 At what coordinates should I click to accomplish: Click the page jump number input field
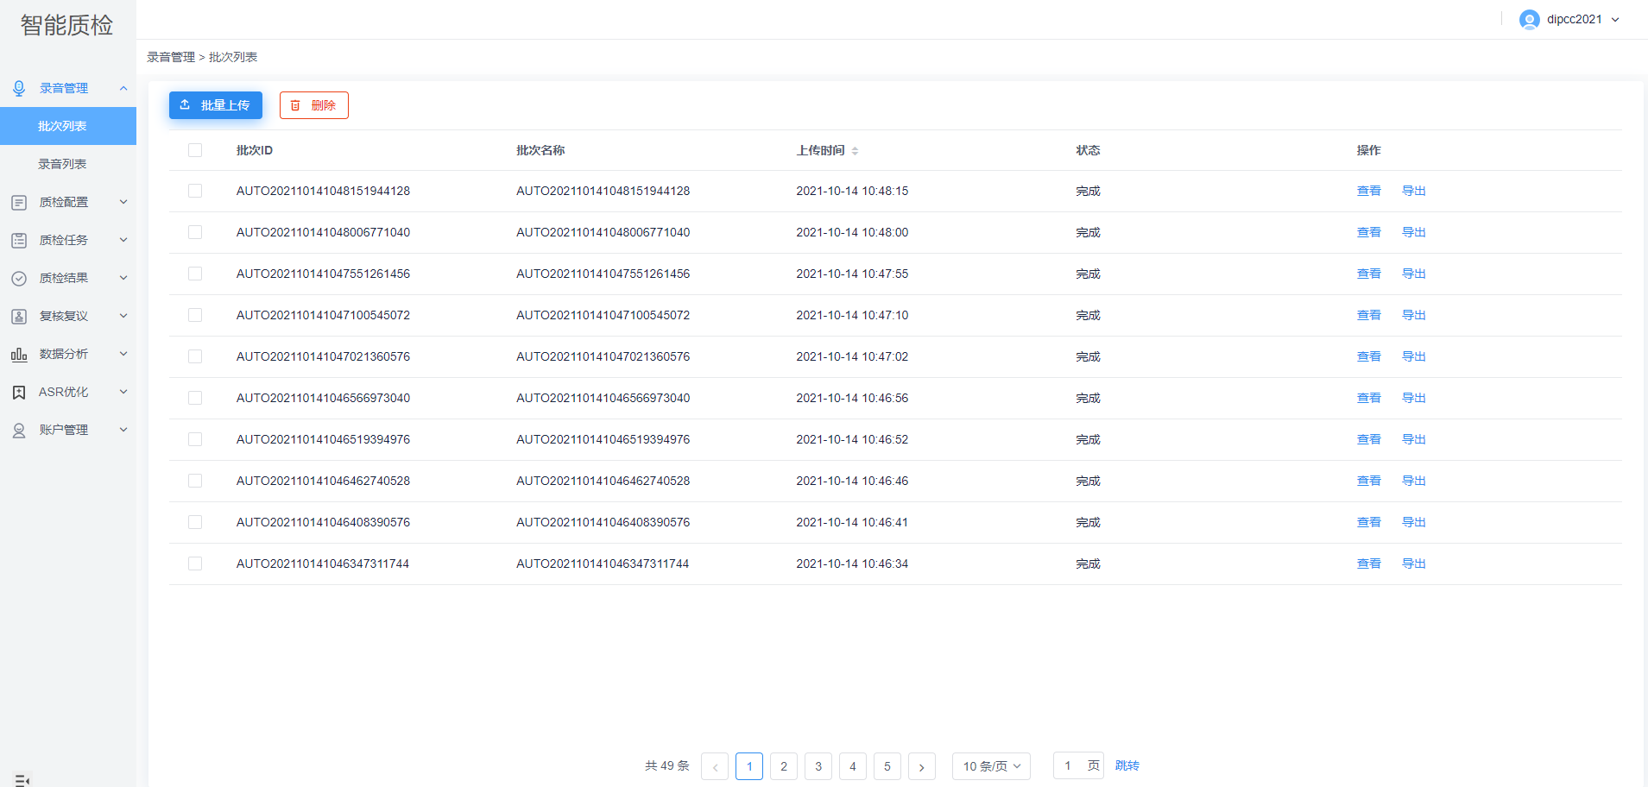[x=1069, y=765]
